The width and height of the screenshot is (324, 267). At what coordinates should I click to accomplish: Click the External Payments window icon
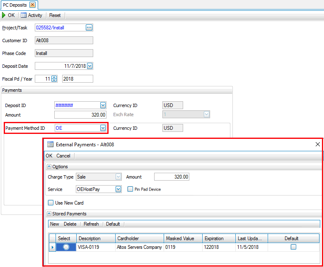tap(50, 145)
